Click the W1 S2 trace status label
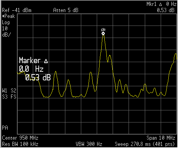This screenshot has height=148, width=178. coord(9,91)
